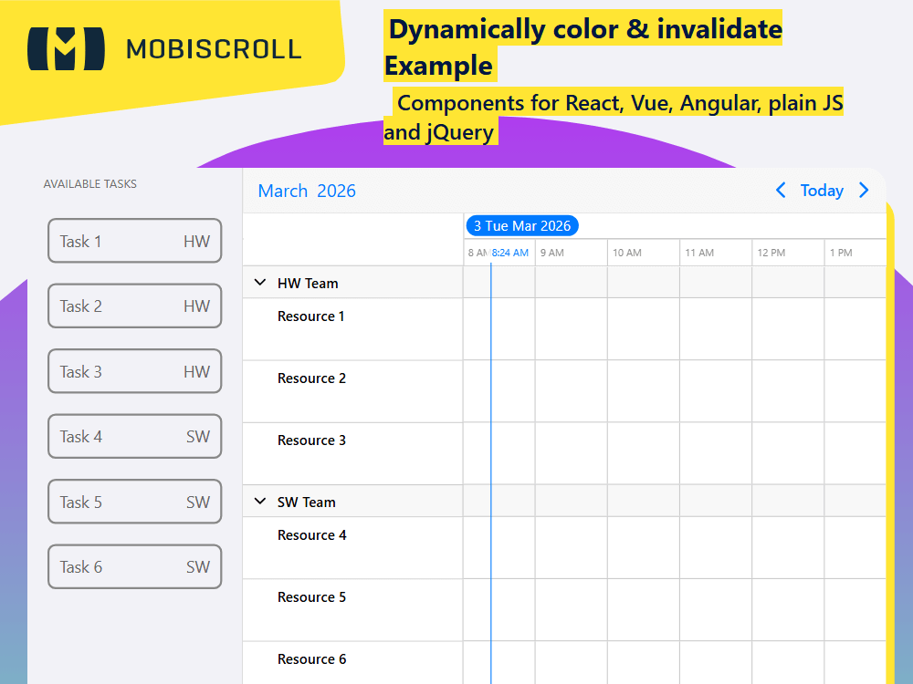This screenshot has height=684, width=913.
Task: Navigate back using the left chevron arrow
Action: (781, 191)
